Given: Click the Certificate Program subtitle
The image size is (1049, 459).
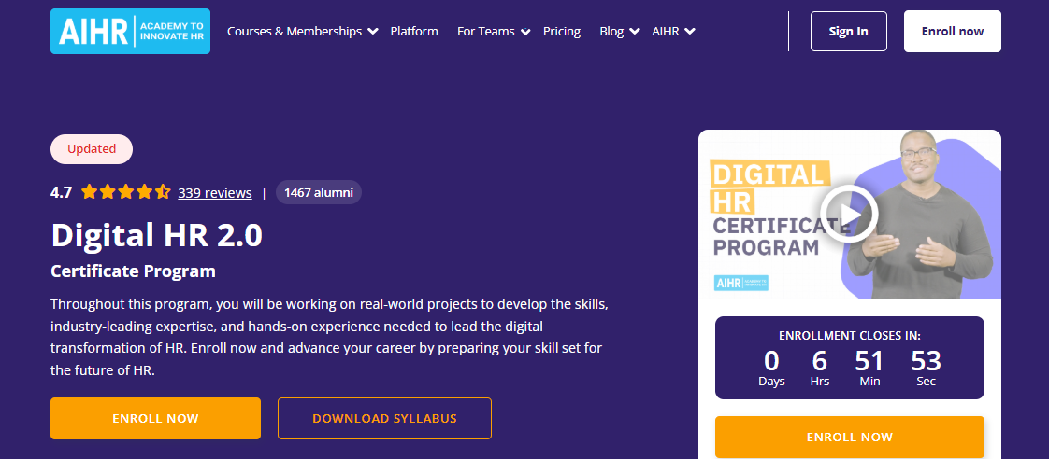Looking at the screenshot, I should 133,271.
